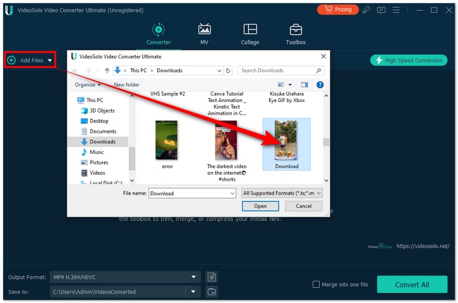Open the hamburger menu in title bar
This screenshot has width=458, height=303.
[x=396, y=10]
